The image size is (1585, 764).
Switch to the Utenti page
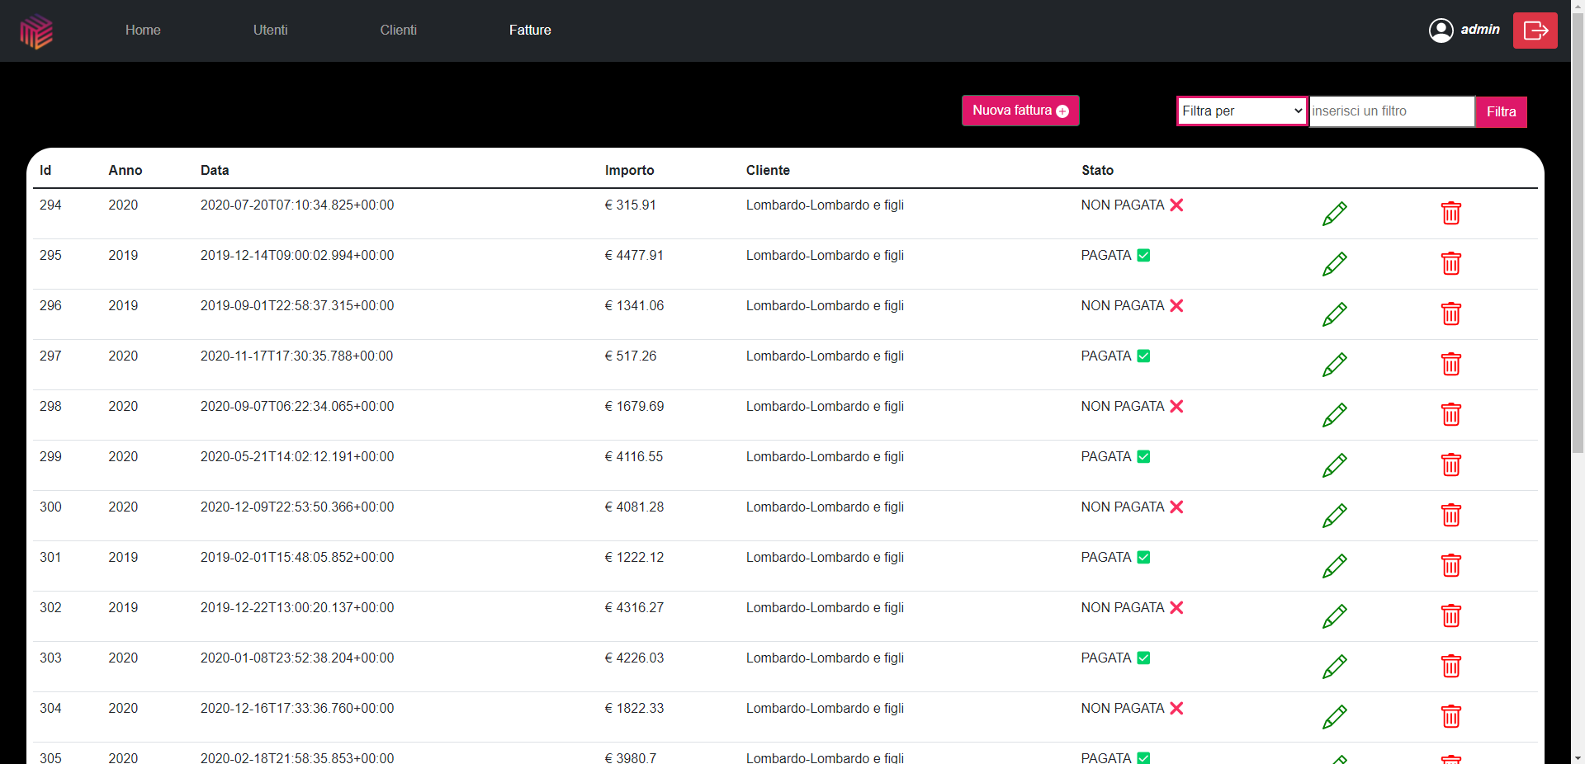270,30
